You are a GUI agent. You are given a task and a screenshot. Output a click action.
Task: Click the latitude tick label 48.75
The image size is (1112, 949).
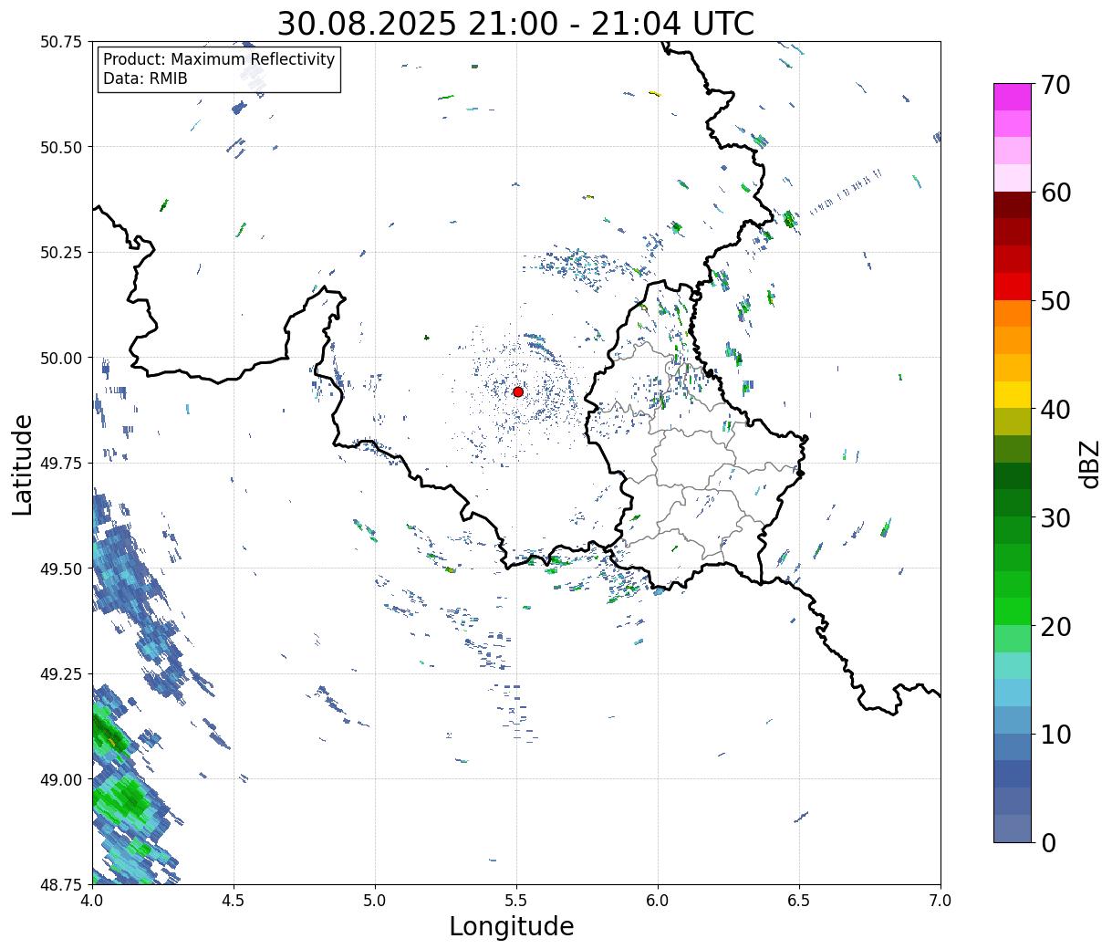61,884
